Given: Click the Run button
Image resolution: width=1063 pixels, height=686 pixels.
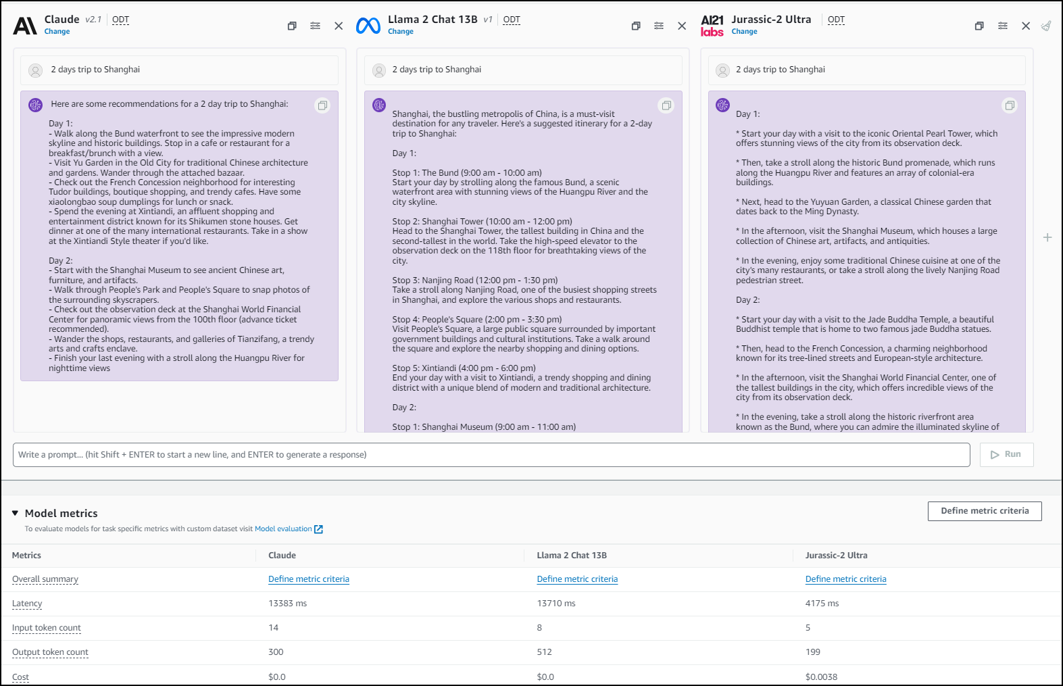Looking at the screenshot, I should [x=1006, y=455].
